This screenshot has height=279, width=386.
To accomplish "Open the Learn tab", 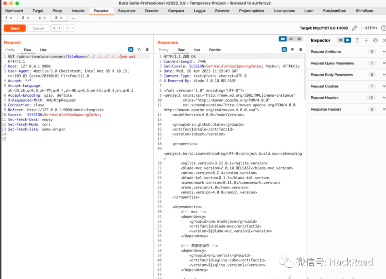I will tap(309, 11).
